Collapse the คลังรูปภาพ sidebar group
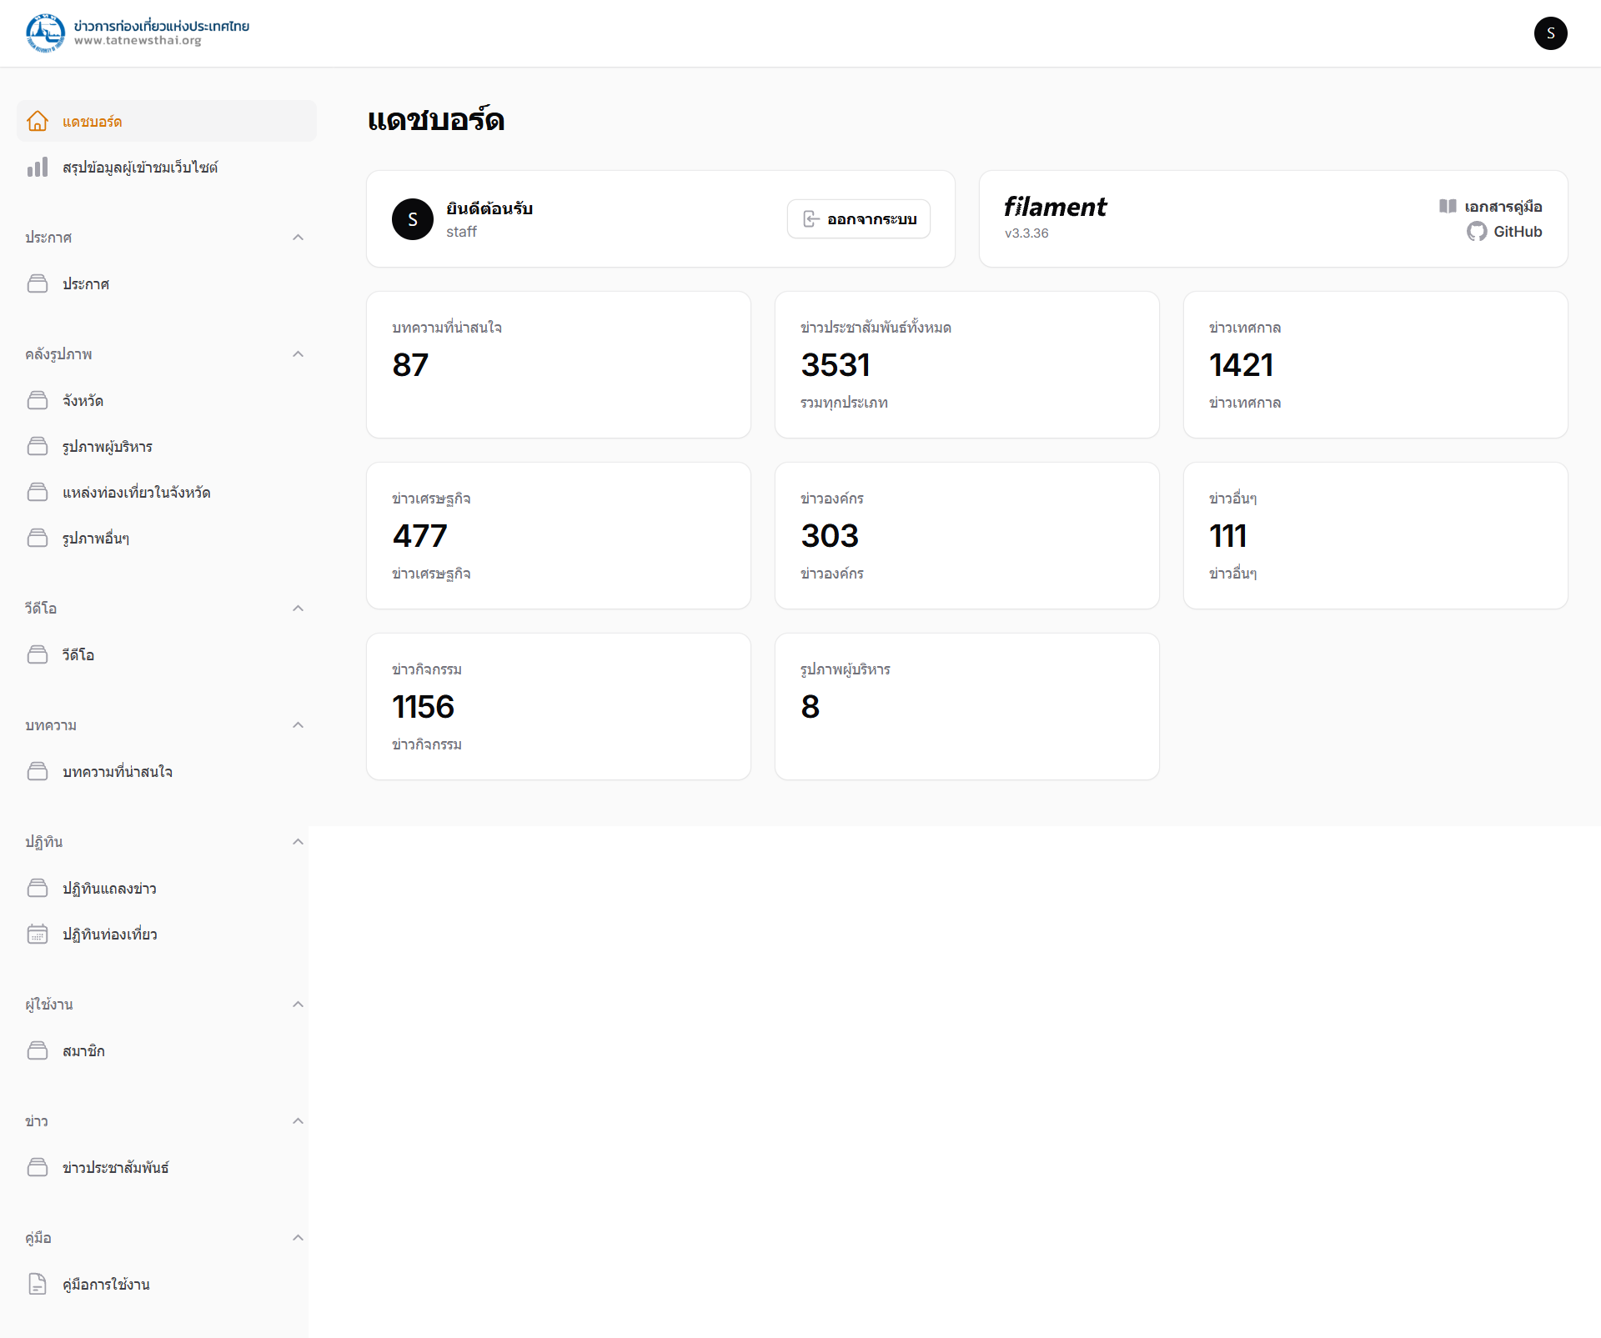Image resolution: width=1601 pixels, height=1338 pixels. tap(298, 354)
